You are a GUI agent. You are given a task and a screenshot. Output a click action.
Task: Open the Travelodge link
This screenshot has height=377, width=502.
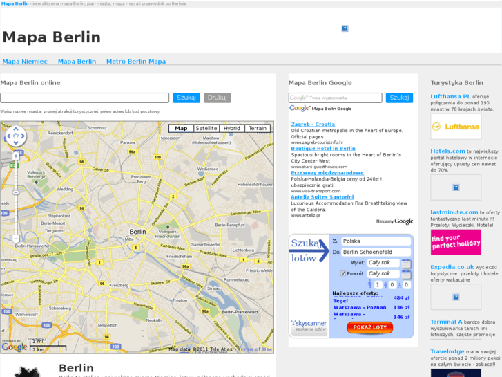(447, 351)
